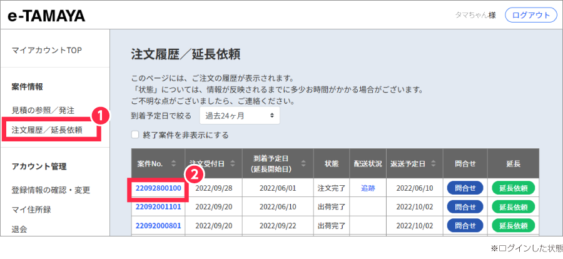Sort by 返送予定日 column arrows
Viewport: 563px width, 259px height.
433,164
